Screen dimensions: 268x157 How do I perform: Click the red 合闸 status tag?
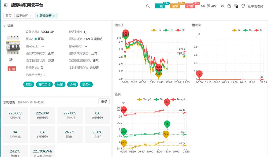point(12,69)
